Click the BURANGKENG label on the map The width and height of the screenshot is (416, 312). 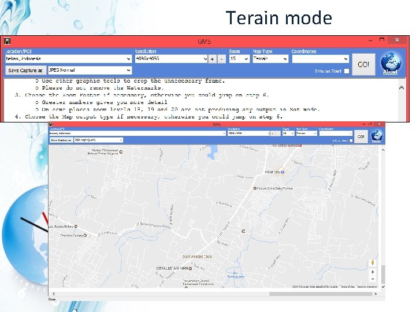point(197,257)
